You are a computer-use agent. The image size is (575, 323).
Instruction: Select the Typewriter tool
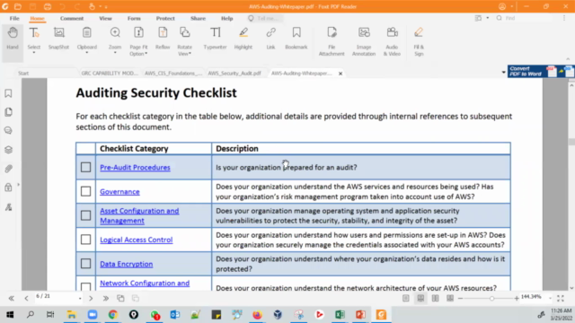pos(216,38)
